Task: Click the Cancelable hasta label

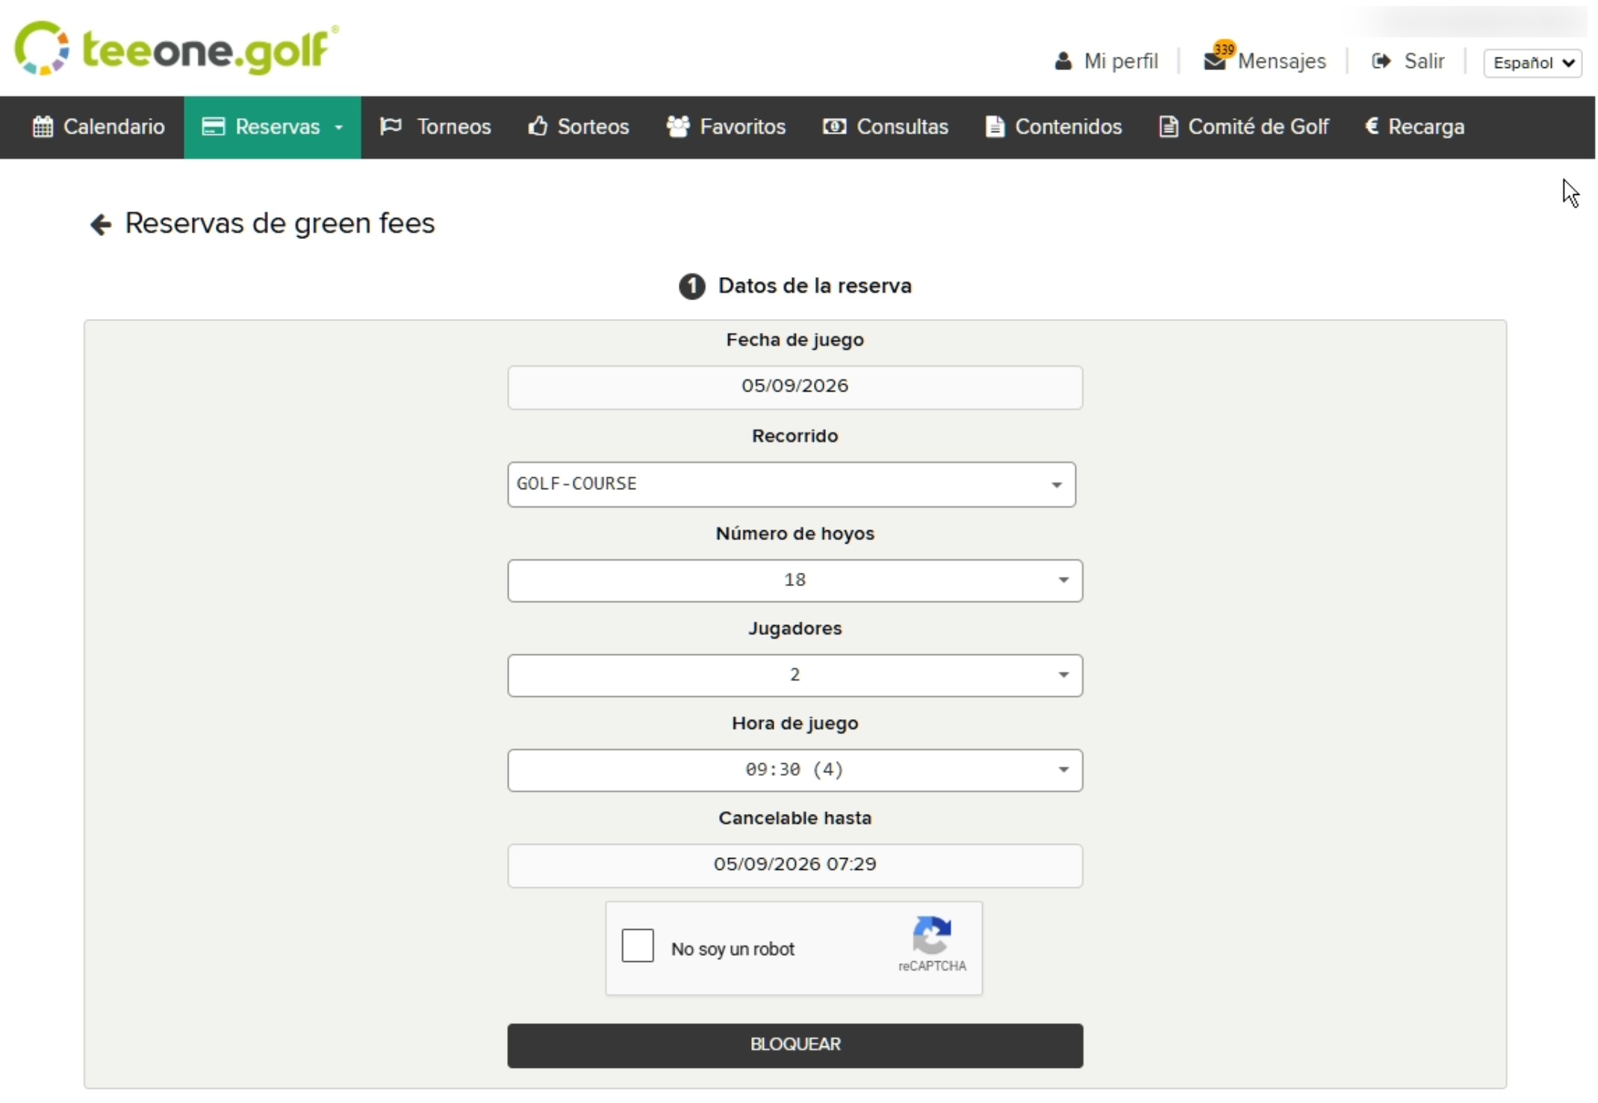Action: (x=795, y=818)
